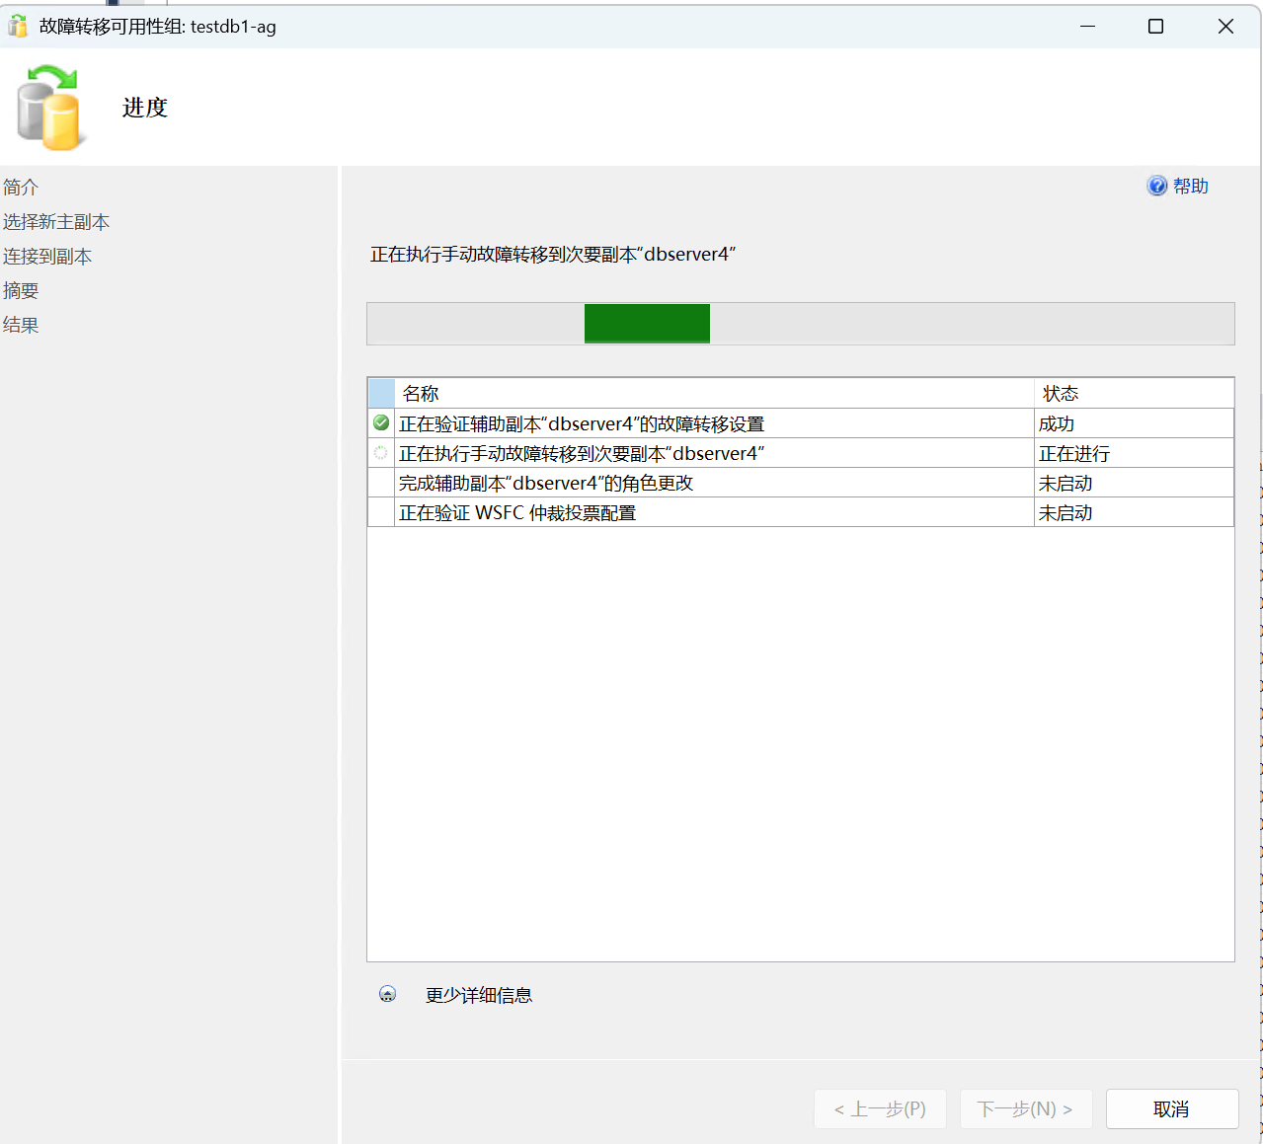Click the green success checkmark icon
Image resolution: width=1263 pixels, height=1144 pixels.
pyautogui.click(x=381, y=423)
